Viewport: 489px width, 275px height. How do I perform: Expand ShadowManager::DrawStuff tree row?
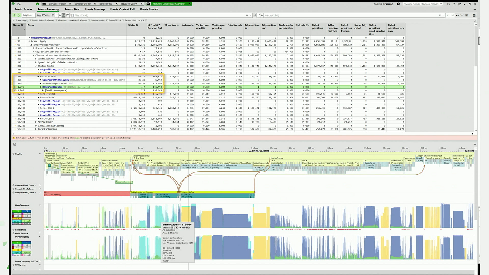click(x=40, y=83)
